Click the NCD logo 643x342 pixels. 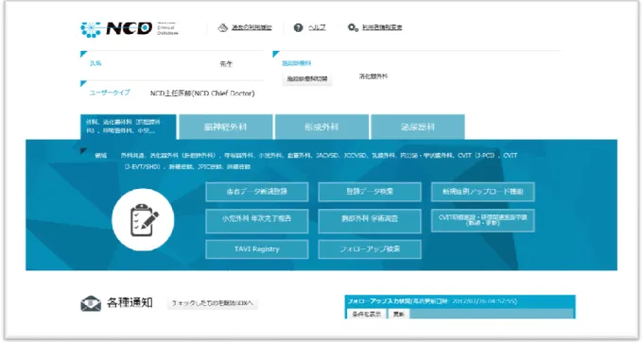pyautogui.click(x=130, y=28)
